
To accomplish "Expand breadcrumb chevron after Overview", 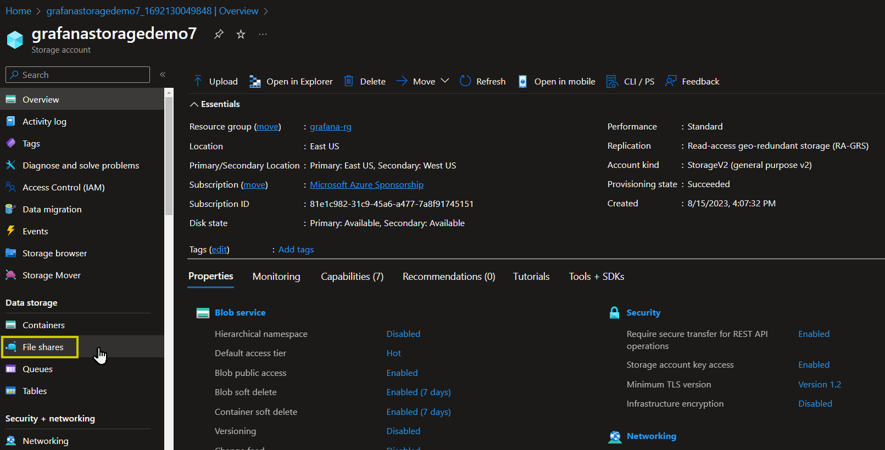I will pos(266,11).
